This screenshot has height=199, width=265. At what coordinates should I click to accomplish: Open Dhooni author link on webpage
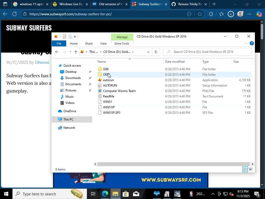pos(42,62)
